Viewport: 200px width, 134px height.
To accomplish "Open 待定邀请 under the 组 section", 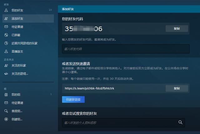I will coord(28,103).
